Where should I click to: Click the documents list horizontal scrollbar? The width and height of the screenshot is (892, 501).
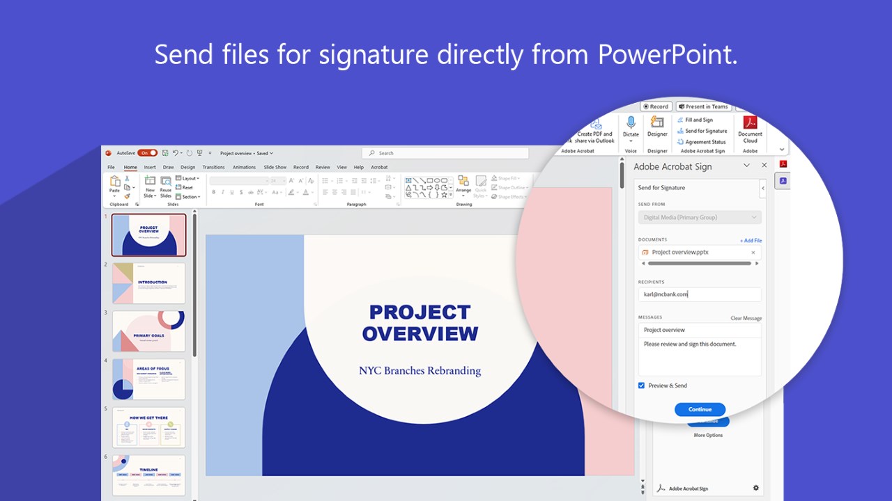700,264
